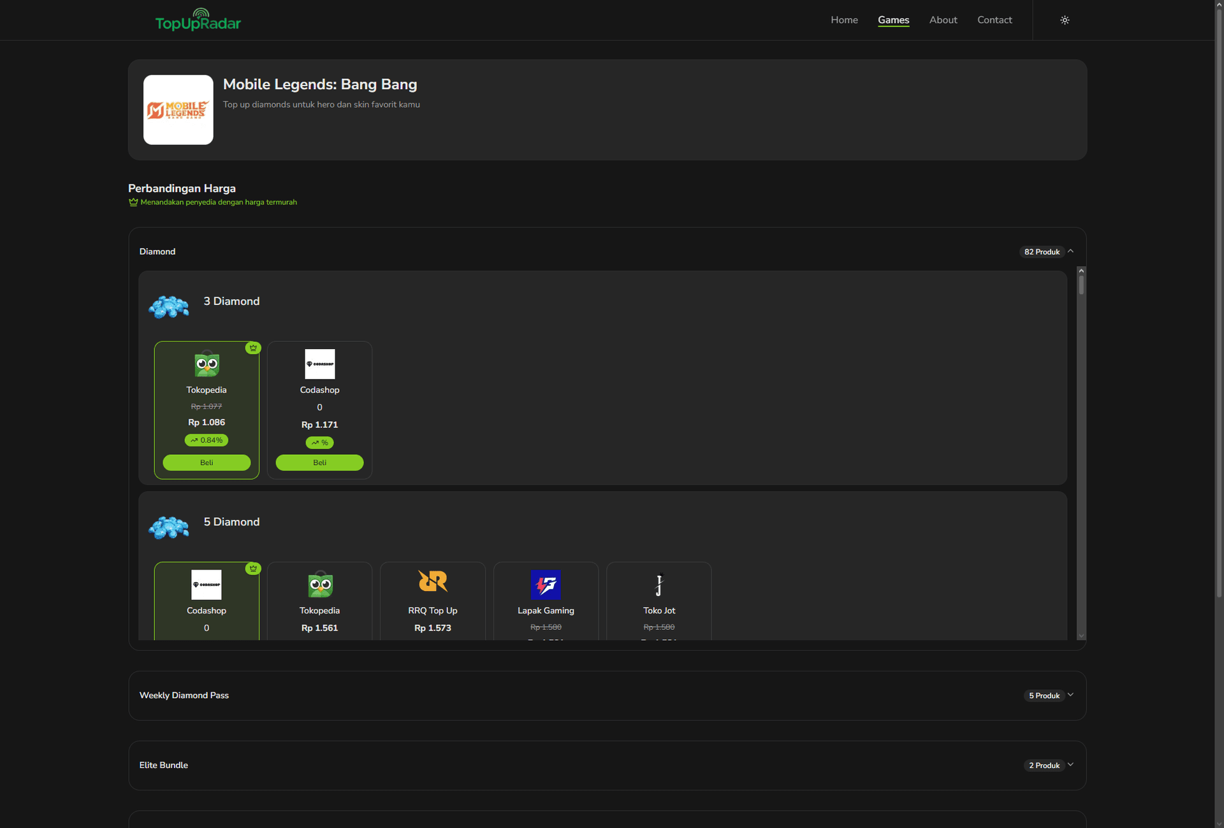
Task: Select the Toko Jot logo
Action: 659,585
